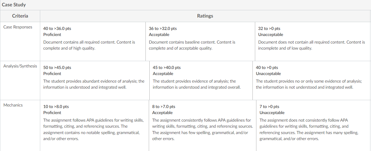The image size is (371, 151).
Task: Choose Unacceptable 40 to >0 pts rating
Action: tap(312, 80)
